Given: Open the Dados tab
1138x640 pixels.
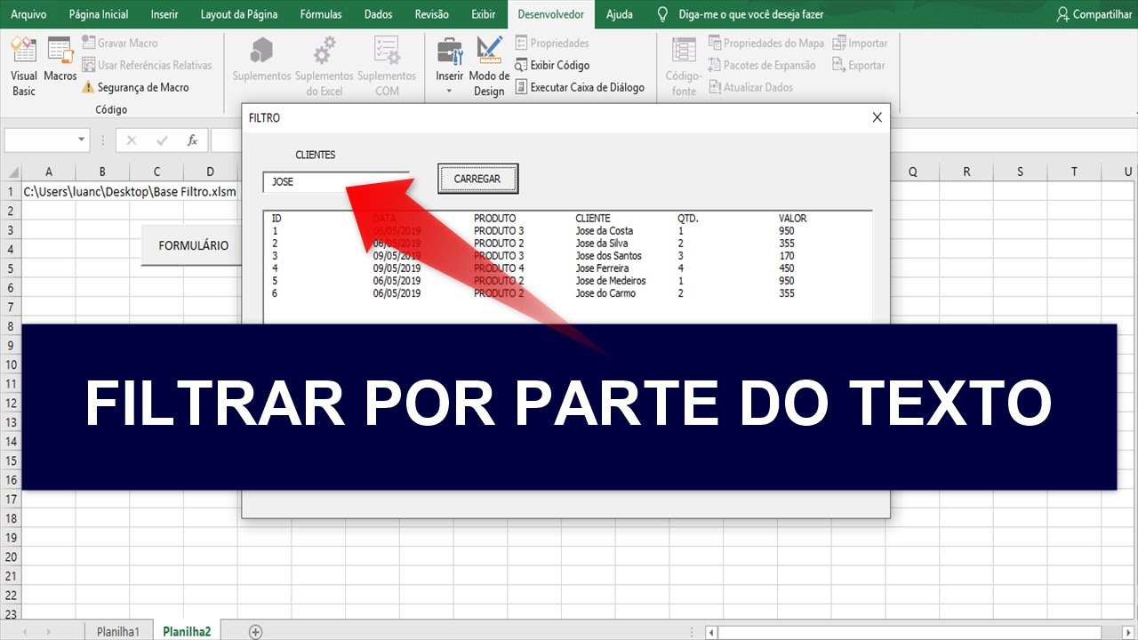Looking at the screenshot, I should [379, 14].
